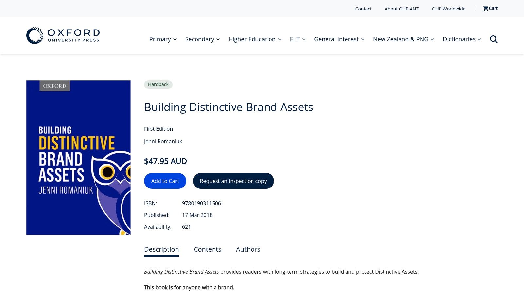
Task: Click the availability value 621
Action: 186,227
